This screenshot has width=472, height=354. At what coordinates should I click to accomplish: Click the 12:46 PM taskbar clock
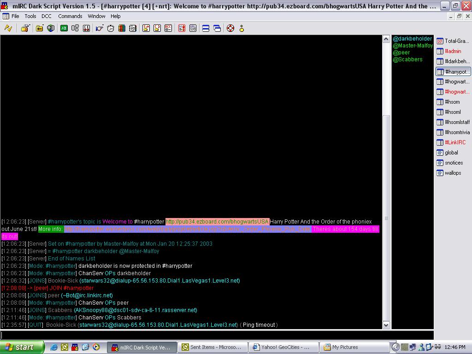[455, 348]
